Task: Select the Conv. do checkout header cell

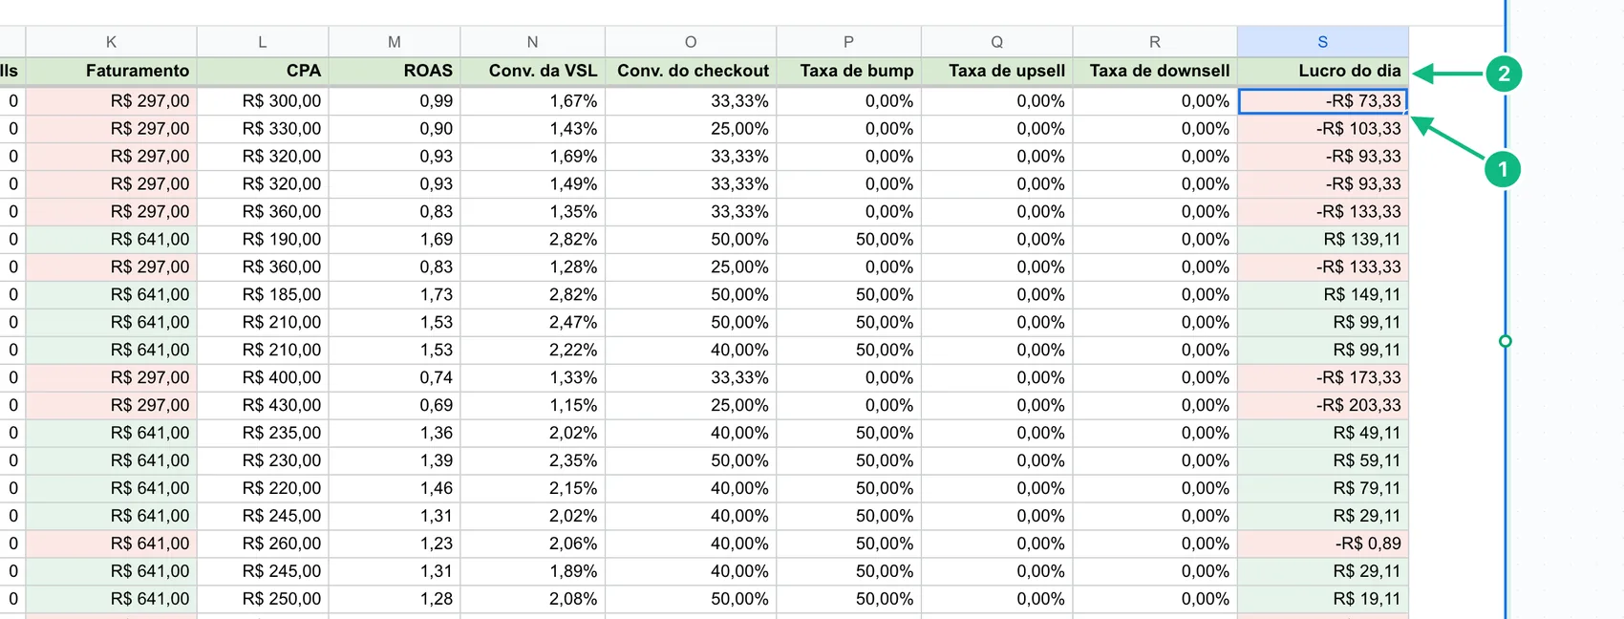Action: tap(691, 71)
